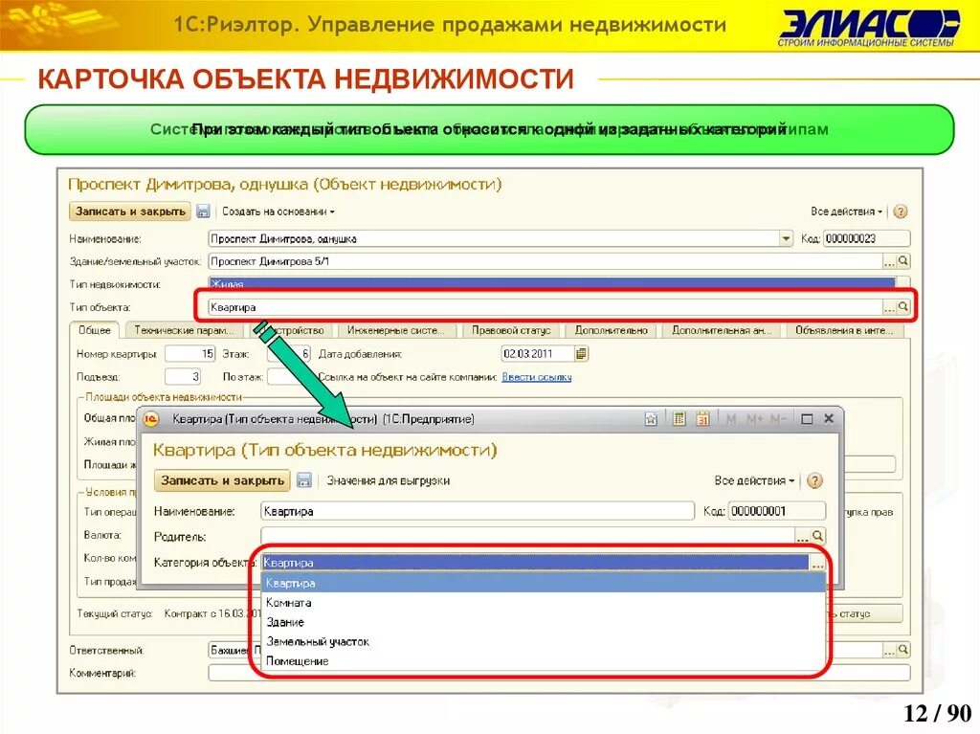Viewport: 980px width, 734px height.
Task: Open Тип недвижимости combo box showing Жилая
Action: [x=552, y=284]
